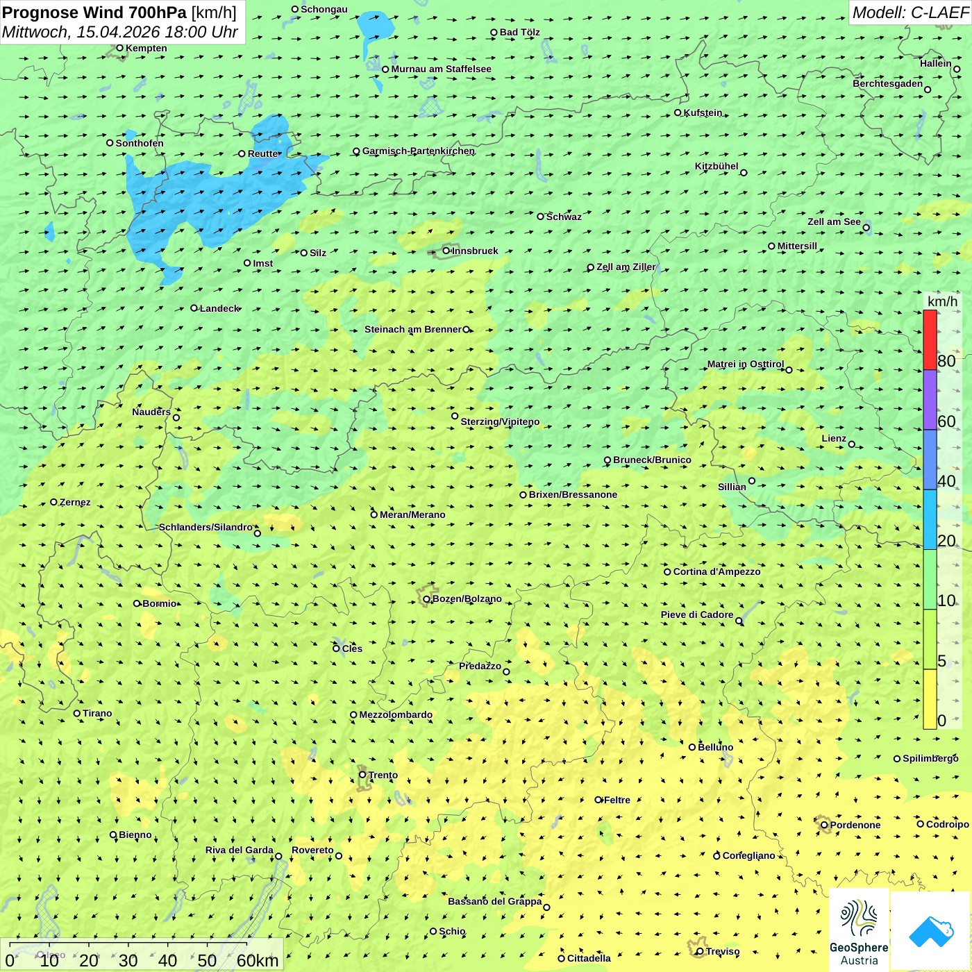972x972 pixels.
Task: Click the purple 60 km/h legend color
Action: pyautogui.click(x=930, y=400)
